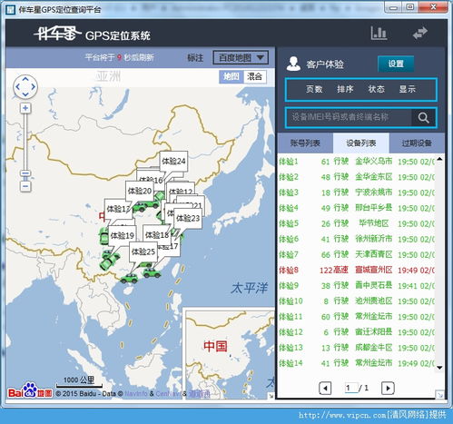Screen dimensions: 453x424
Task: Open the CenNavi copyright link
Action: click(168, 393)
